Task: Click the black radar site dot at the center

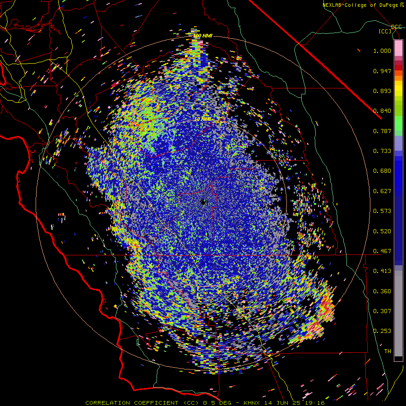Action: [x=203, y=203]
